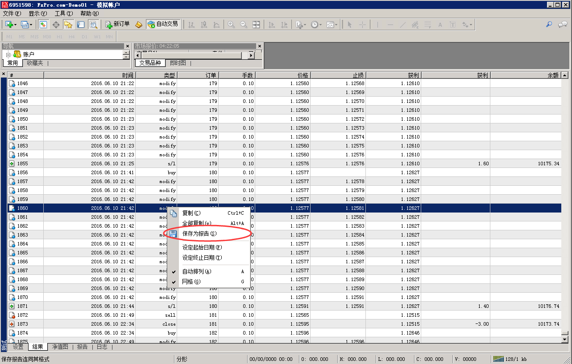Click the blue search magnifier icon
The image size is (572, 364).
click(549, 25)
